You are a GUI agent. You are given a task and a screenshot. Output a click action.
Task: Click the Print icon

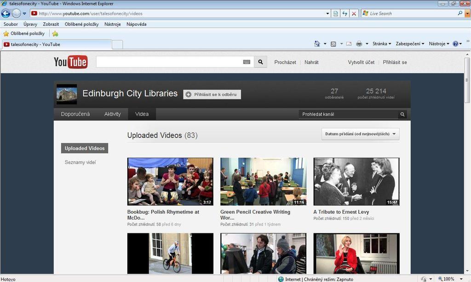[359, 44]
